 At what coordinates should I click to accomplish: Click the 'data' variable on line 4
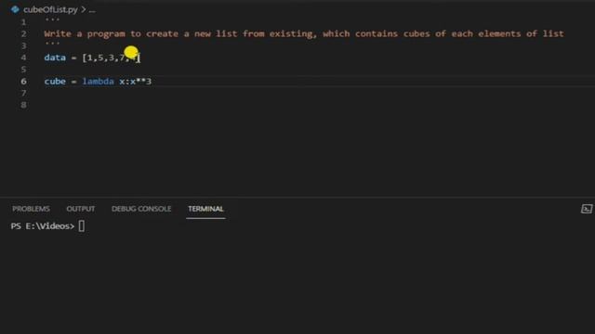coord(55,58)
